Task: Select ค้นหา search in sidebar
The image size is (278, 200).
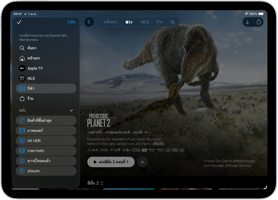Action: tap(46, 48)
